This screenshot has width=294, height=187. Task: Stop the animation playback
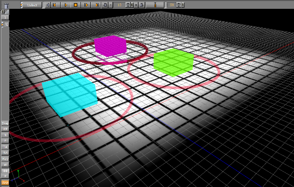pyautogui.click(x=76, y=5)
